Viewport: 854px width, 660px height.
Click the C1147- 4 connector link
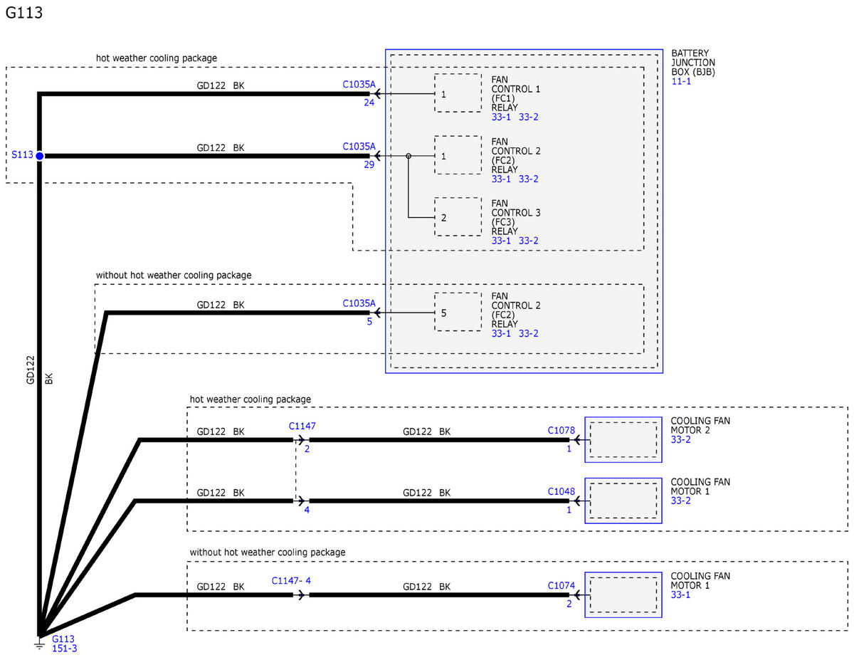(291, 580)
